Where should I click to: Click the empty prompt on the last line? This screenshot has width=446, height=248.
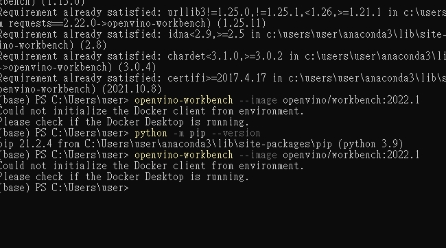(x=64, y=188)
